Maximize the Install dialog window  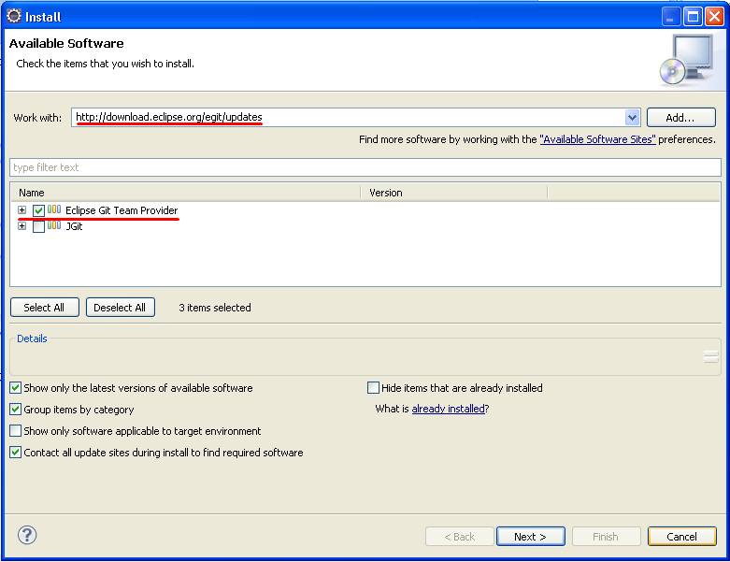click(693, 17)
